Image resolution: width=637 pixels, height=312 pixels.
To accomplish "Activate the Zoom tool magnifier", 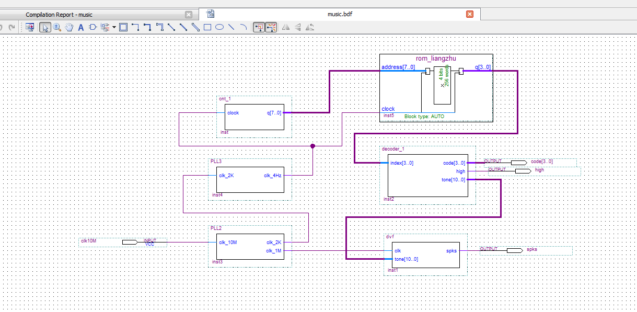I will 57,27.
